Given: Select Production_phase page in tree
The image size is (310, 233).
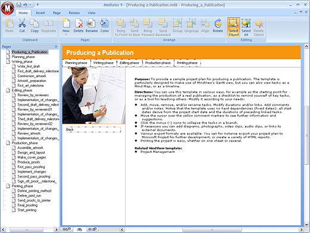Looking at the screenshot, I should (x=24, y=143).
